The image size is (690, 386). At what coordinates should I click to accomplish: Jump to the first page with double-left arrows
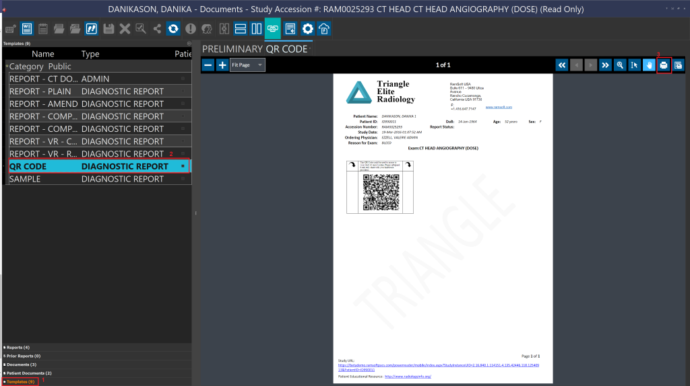(x=561, y=65)
